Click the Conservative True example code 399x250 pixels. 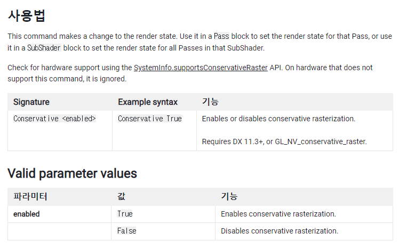(150, 119)
